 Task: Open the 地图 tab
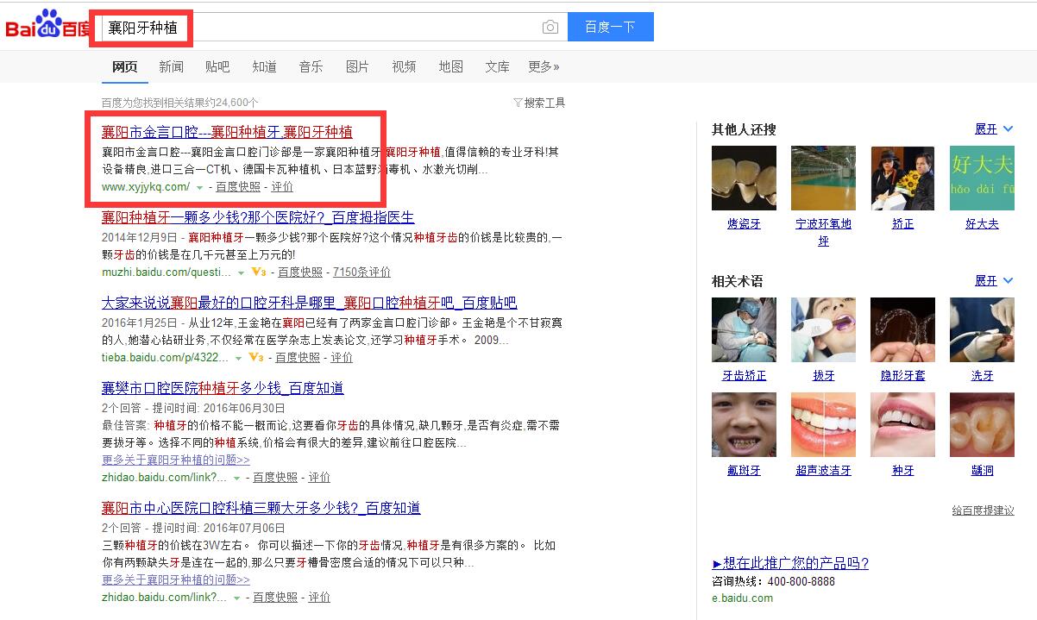[450, 66]
